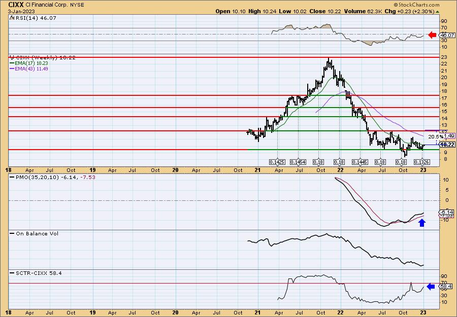This screenshot has height=317, width=457.
Task: Click the RSI(14) 46.07 indicator label
Action: [x=33, y=18]
